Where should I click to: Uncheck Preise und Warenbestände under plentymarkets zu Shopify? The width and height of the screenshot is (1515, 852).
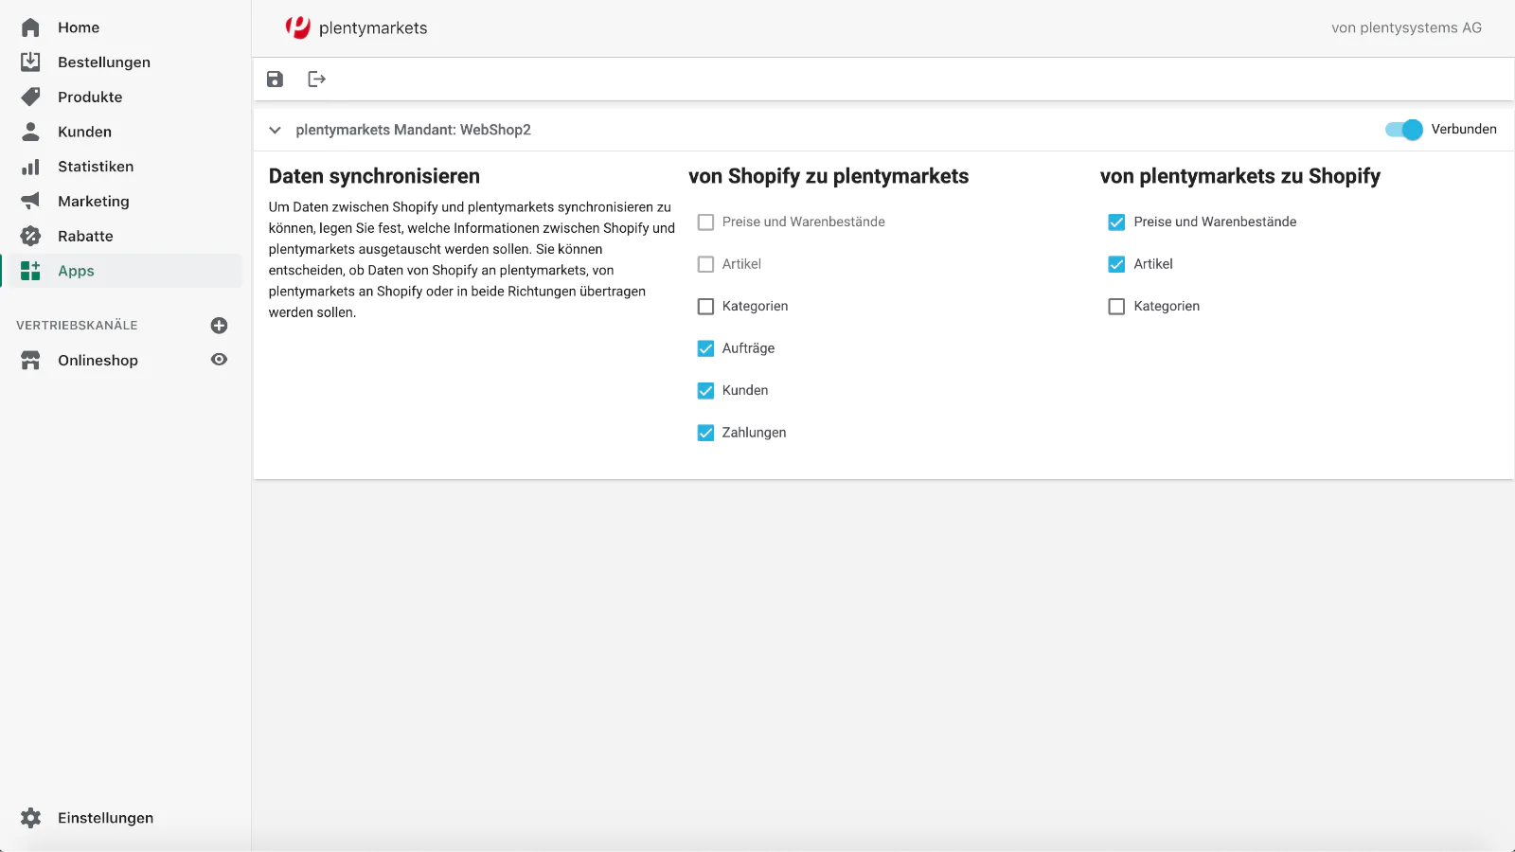point(1116,222)
